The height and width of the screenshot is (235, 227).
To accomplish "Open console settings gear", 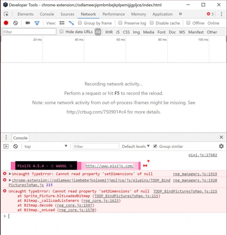I will pyautogui.click(x=221, y=146).
